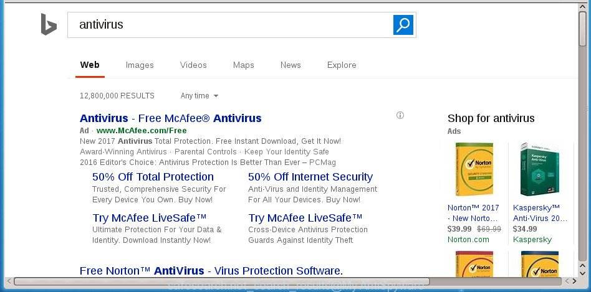
Task: Open the www.McAfee.com/Free URL
Action: click(142, 131)
